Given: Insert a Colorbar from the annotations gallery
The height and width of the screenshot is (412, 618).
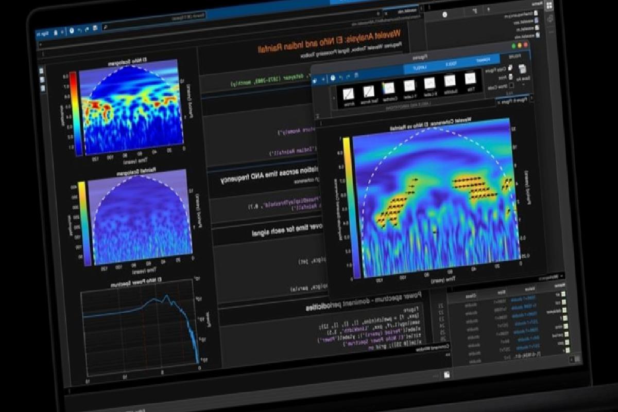Looking at the screenshot, I should click(x=389, y=87).
